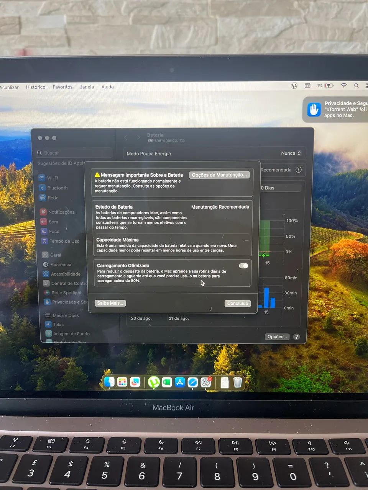Viewport: 368px width, 490px height.
Task: Toggle the Carregamento Otimizado switch
Action: 243,266
